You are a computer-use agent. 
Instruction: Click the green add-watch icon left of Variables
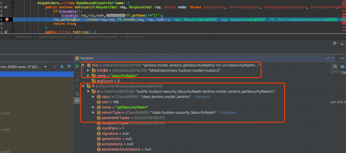coord(77,65)
